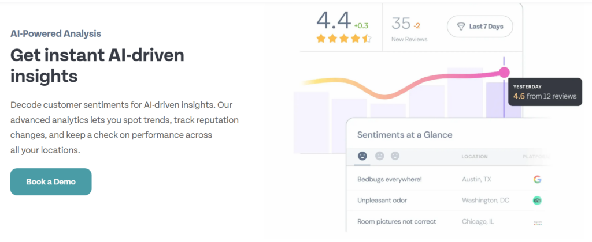Open the Last 7 Days filter
This screenshot has height=242, width=592.
tap(480, 27)
